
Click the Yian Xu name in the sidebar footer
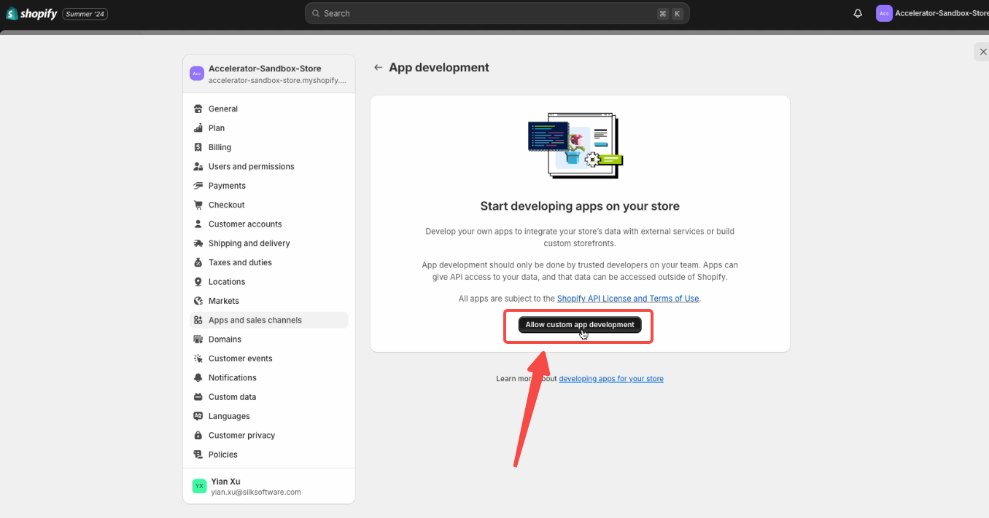(225, 482)
